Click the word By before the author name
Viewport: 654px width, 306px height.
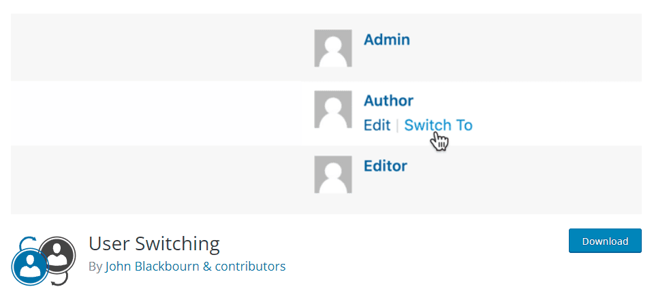pos(95,266)
